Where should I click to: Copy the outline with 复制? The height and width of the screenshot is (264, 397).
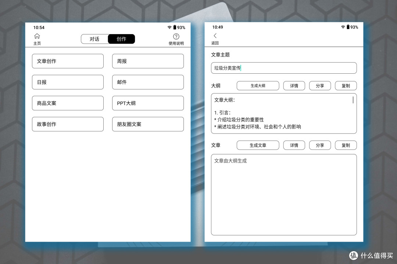click(x=346, y=86)
